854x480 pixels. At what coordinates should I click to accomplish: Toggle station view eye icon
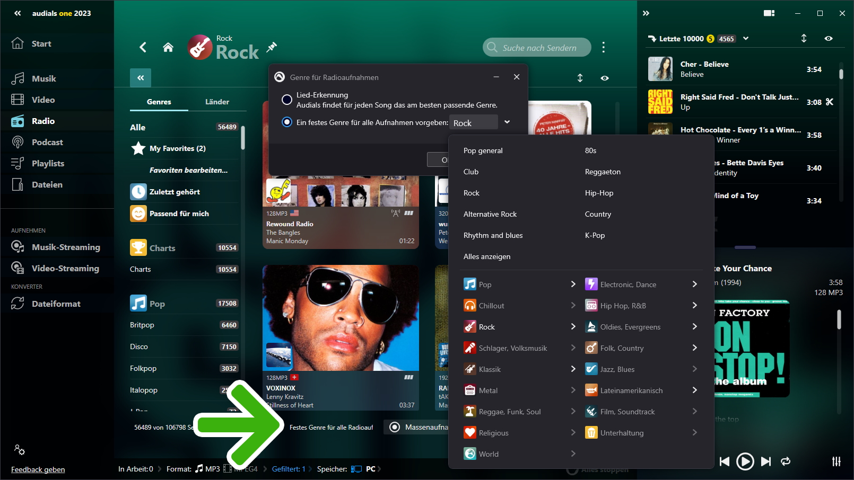(x=605, y=78)
